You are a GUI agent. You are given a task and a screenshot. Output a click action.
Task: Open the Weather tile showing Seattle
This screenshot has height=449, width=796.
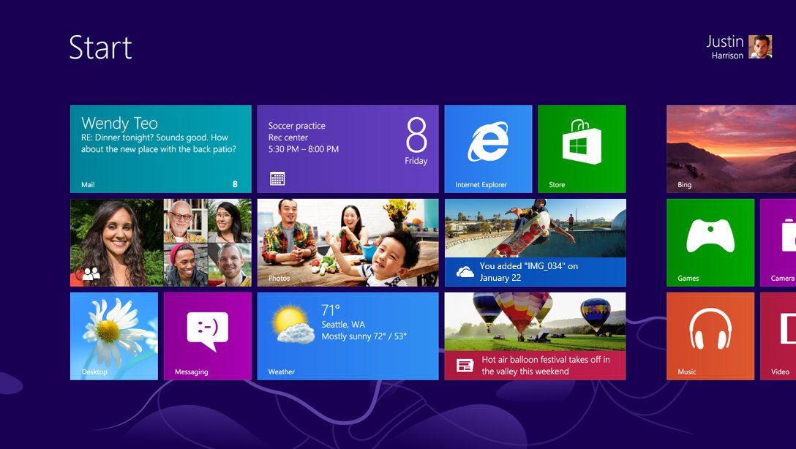tap(348, 336)
